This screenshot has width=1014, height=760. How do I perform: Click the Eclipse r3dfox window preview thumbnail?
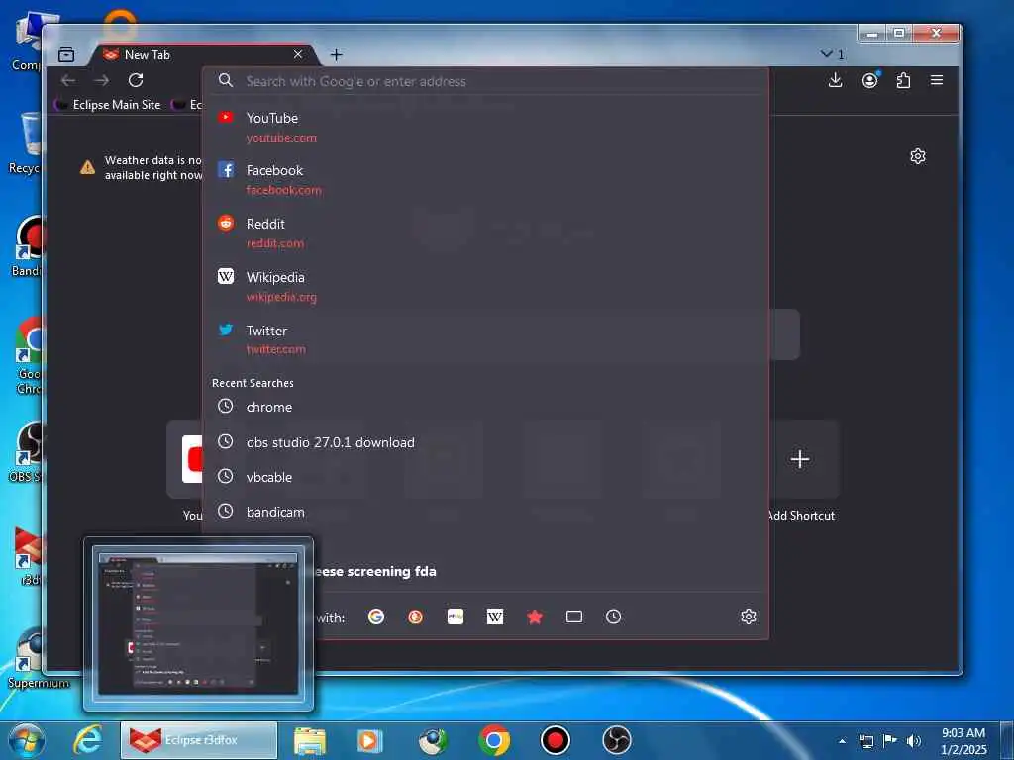(x=198, y=622)
